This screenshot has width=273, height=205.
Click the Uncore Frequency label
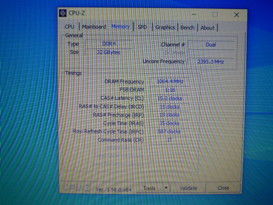coord(163,61)
